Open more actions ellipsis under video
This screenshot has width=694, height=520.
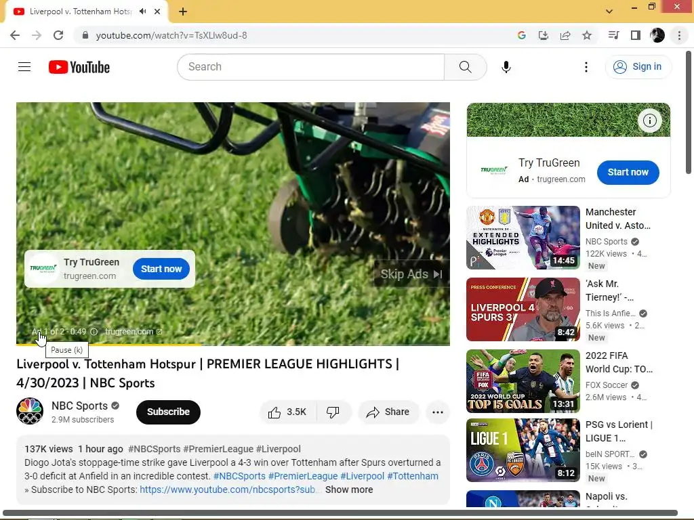(x=438, y=412)
